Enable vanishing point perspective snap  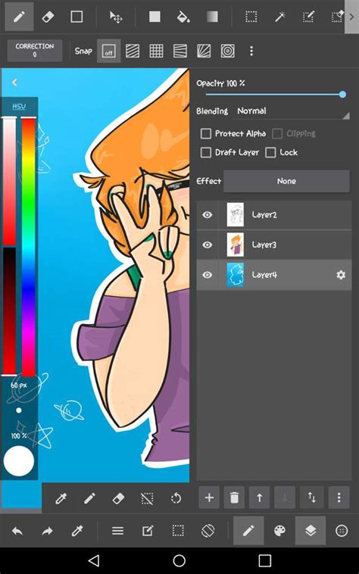(204, 51)
